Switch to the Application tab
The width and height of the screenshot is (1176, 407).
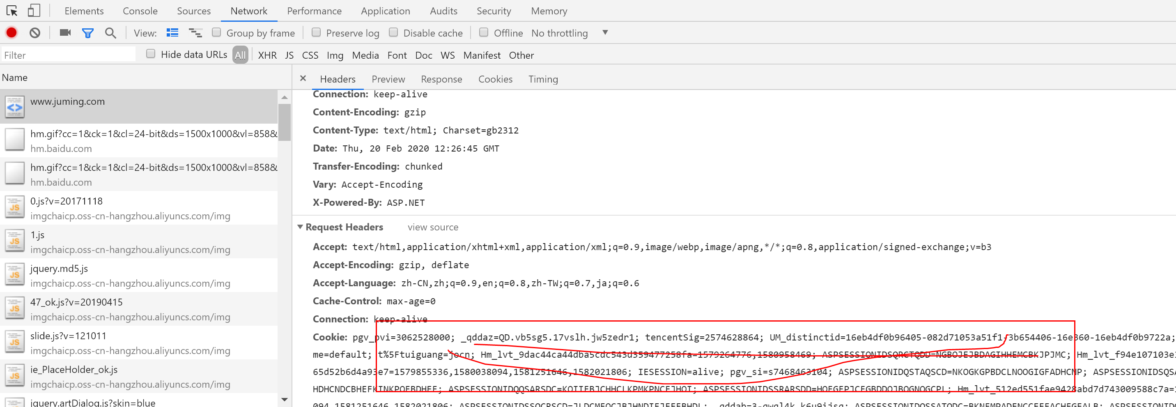tap(385, 11)
